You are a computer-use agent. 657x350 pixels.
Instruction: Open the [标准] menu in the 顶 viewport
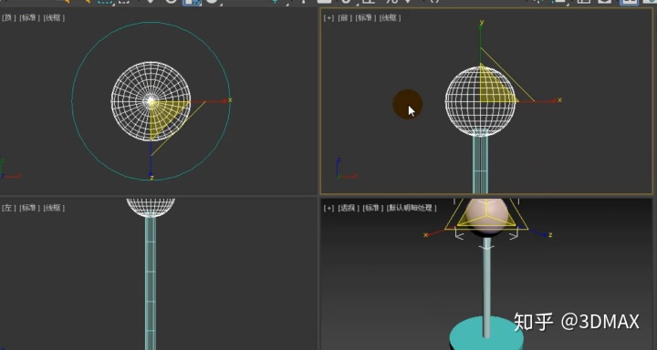click(29, 18)
